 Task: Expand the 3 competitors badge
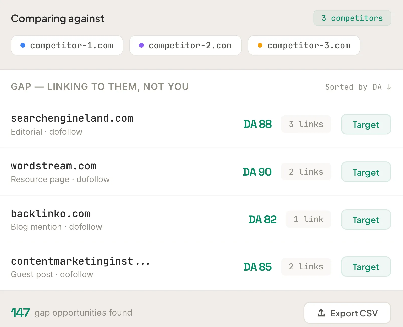[352, 18]
